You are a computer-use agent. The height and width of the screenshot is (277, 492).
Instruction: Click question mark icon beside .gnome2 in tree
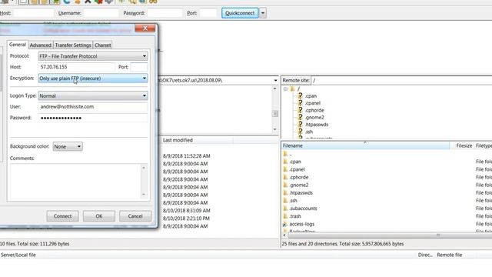coord(301,118)
